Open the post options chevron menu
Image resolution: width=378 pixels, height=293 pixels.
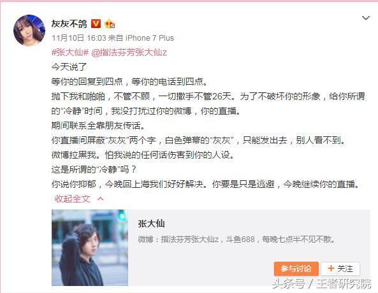(366, 18)
